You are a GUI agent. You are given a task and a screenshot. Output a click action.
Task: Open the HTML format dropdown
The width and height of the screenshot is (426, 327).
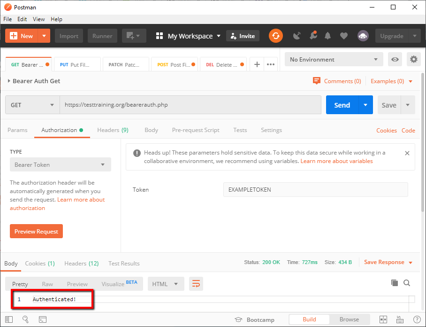pyautogui.click(x=166, y=284)
